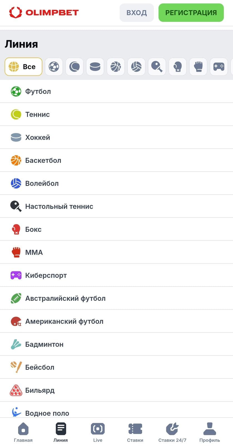Select the tennis ball filter chip
The image size is (233, 446).
[x=75, y=67]
